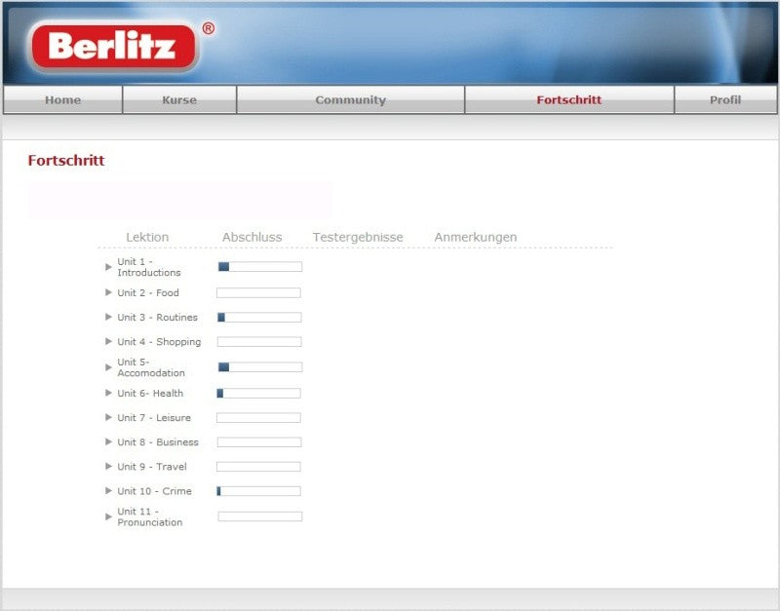Screen dimensions: 780x611
Task: Open the Profil tab
Action: [725, 99]
